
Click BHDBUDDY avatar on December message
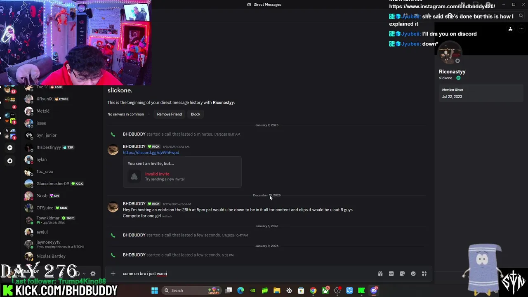tap(113, 207)
